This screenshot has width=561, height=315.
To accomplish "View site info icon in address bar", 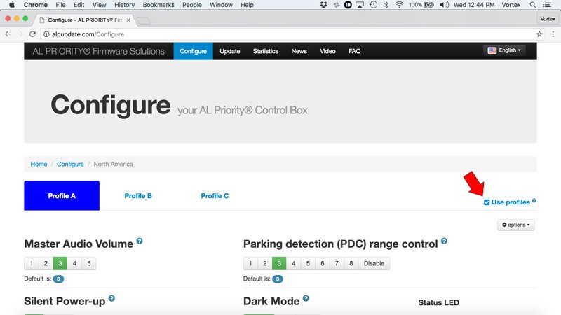I will click(x=46, y=34).
